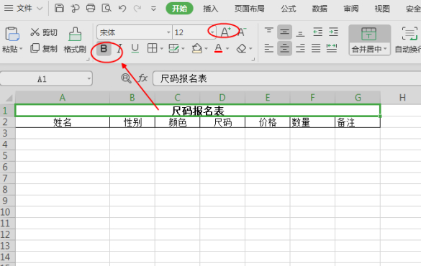421x266 pixels.
Task: Click the 剪切 cut button
Action: tap(44, 32)
